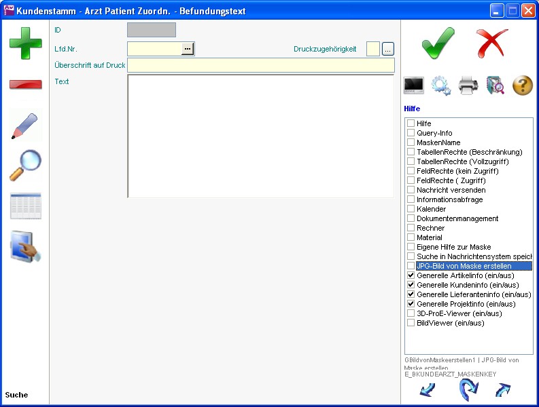Open the Lfd.Nr. lookup ellipsis button

pos(188,49)
